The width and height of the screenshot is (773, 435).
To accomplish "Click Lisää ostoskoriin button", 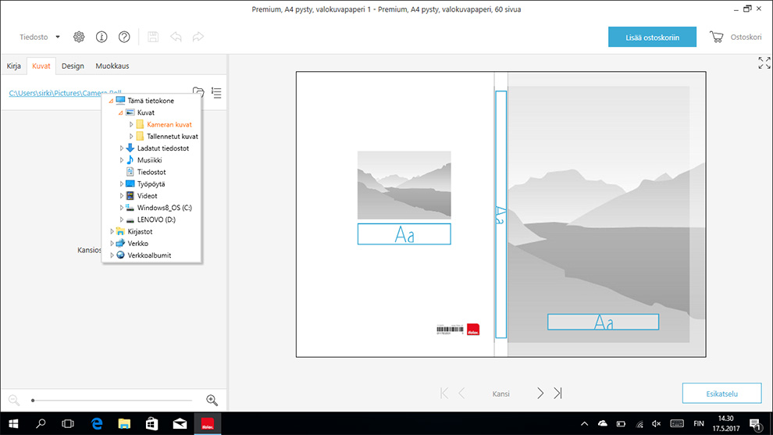I will click(x=652, y=37).
